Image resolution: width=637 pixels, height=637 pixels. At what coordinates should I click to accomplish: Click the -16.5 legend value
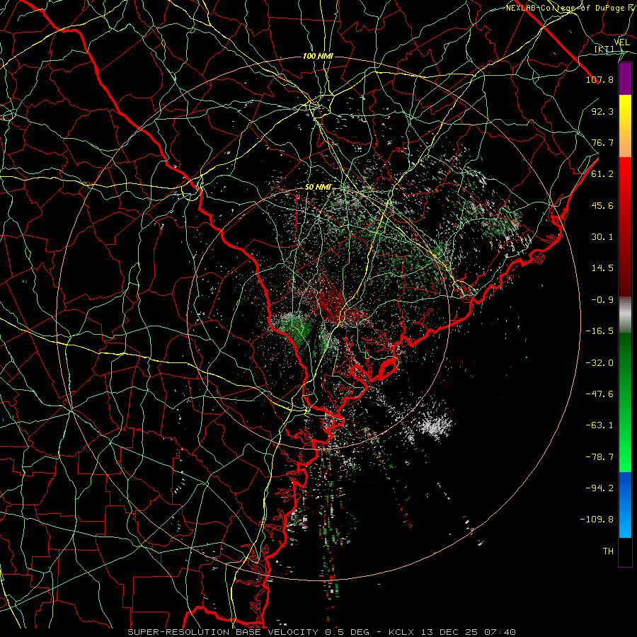pyautogui.click(x=599, y=331)
